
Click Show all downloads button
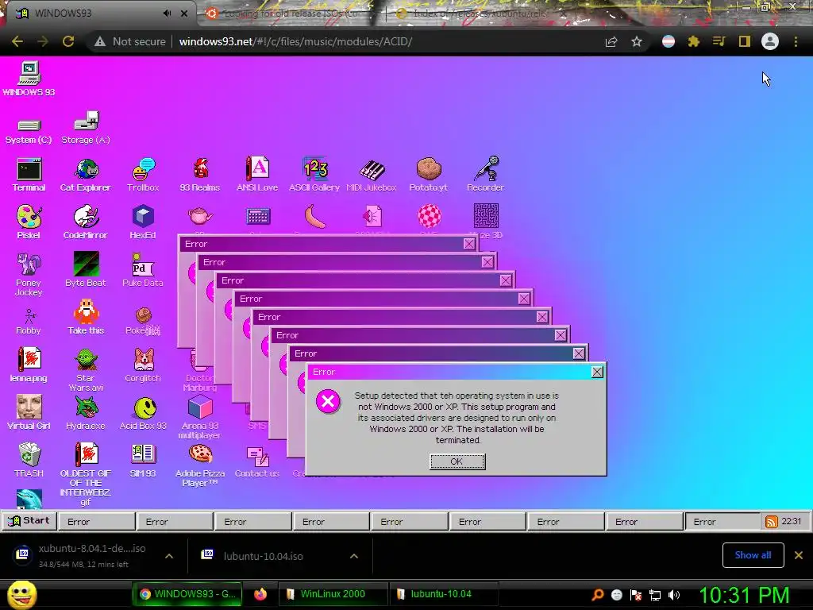click(753, 555)
